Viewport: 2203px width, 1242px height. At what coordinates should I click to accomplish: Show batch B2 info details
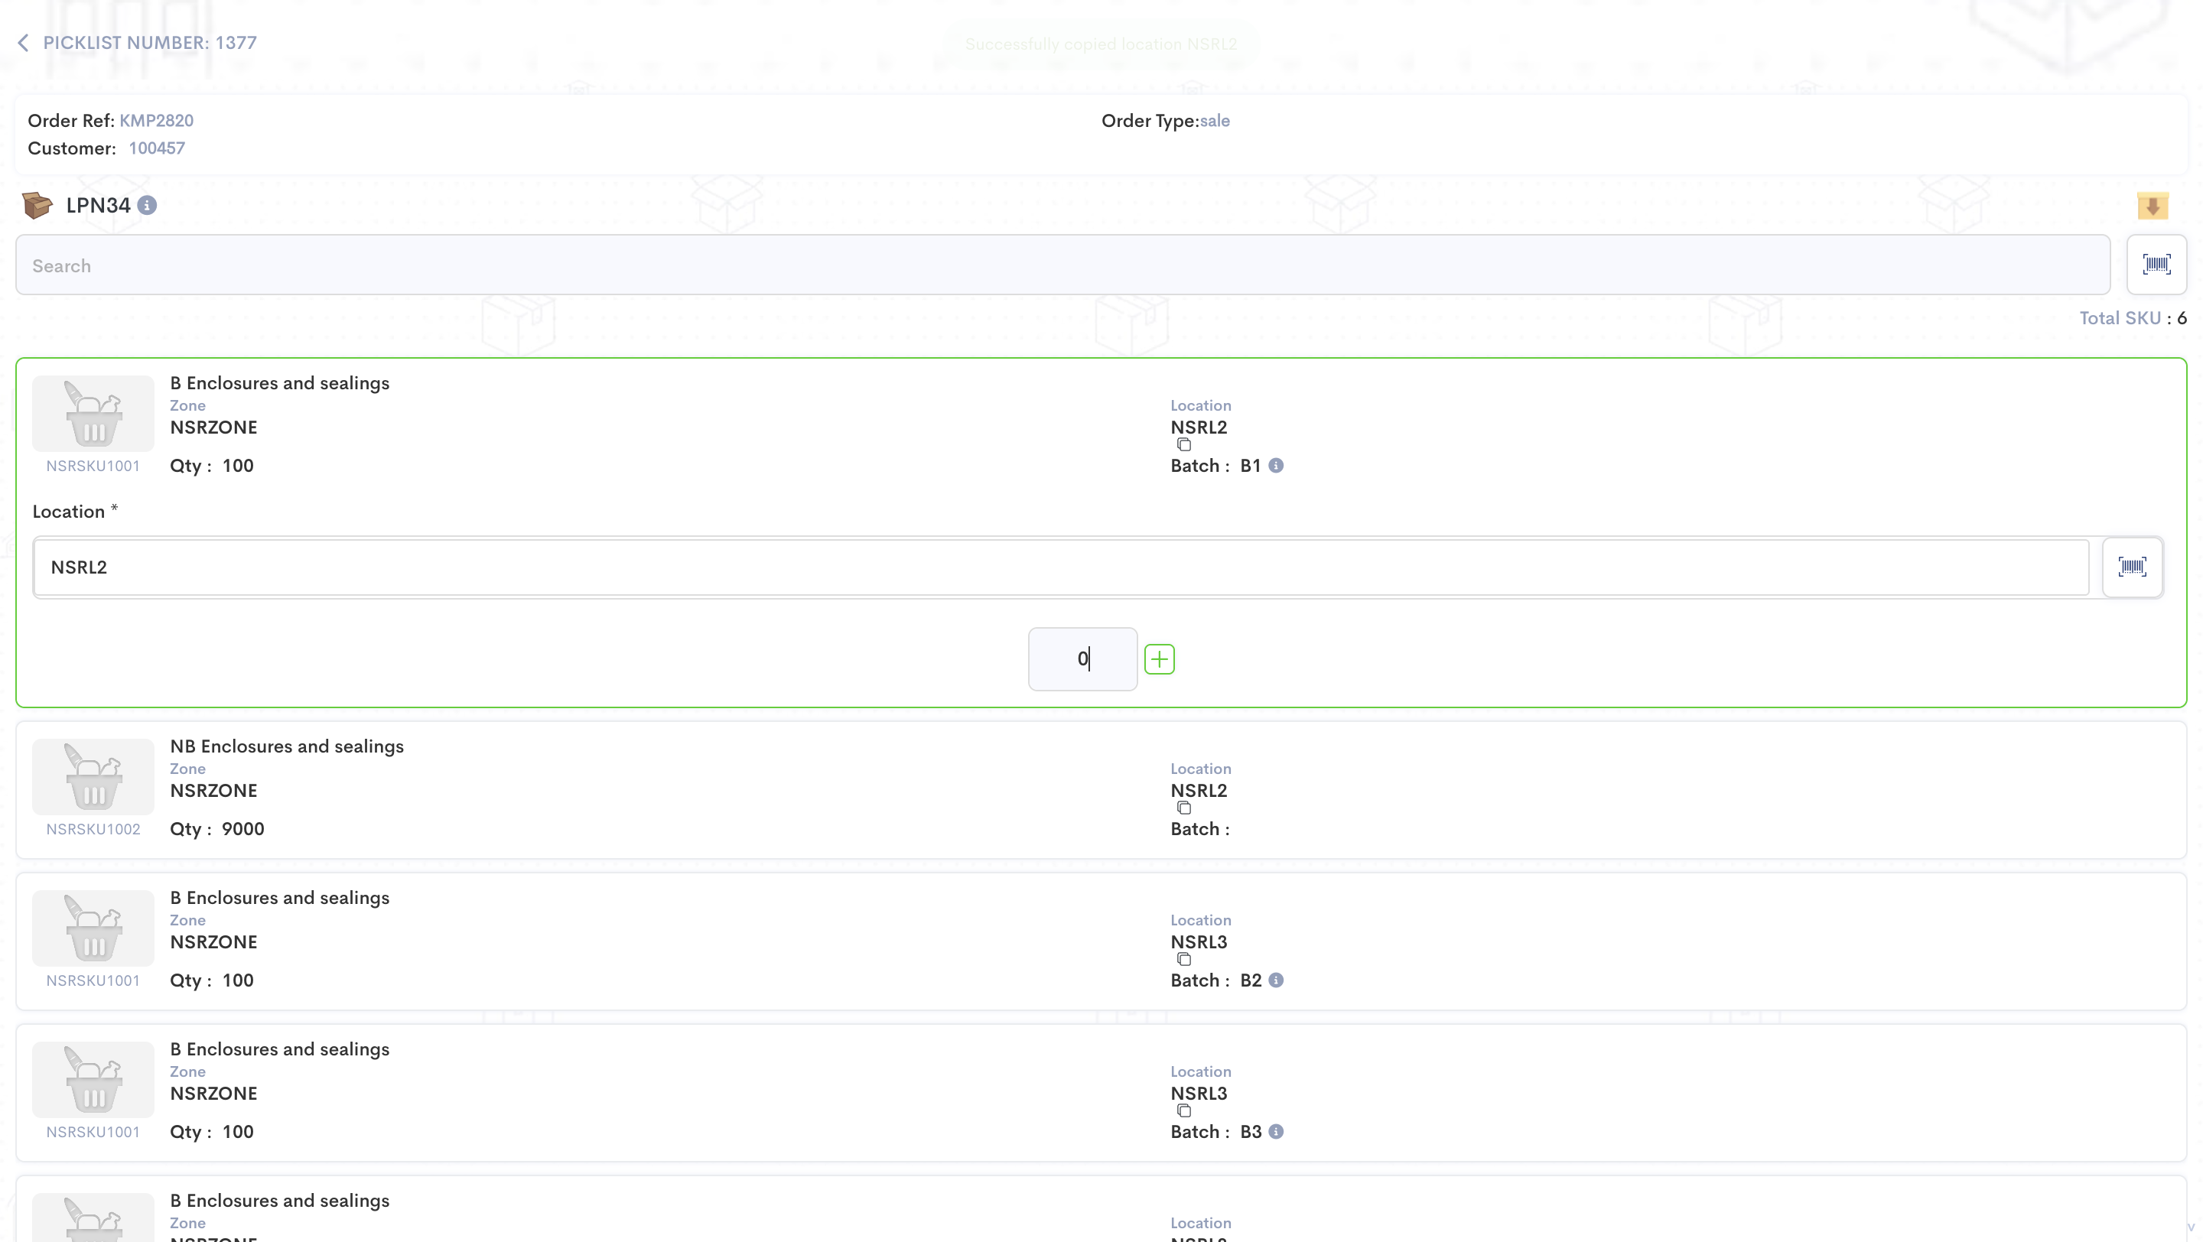[x=1276, y=980]
